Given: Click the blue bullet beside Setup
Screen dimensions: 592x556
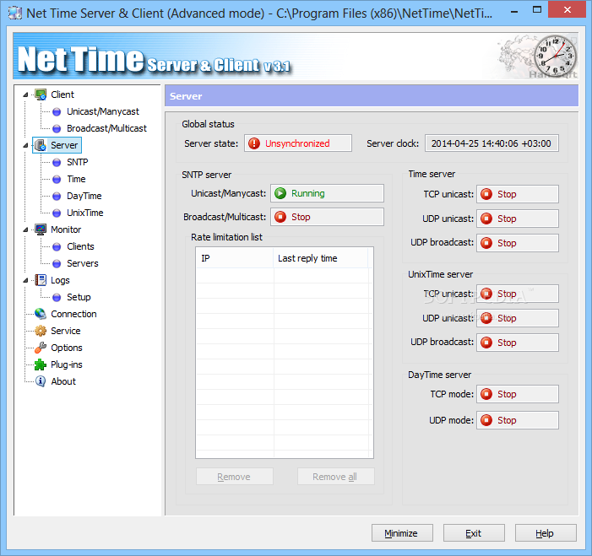Looking at the screenshot, I should click(x=57, y=298).
